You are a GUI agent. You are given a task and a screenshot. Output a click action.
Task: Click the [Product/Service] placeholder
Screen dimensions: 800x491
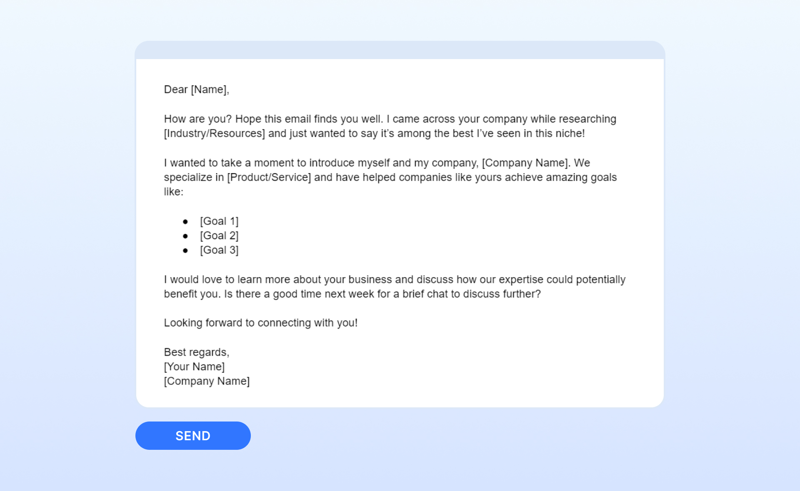[x=269, y=177]
